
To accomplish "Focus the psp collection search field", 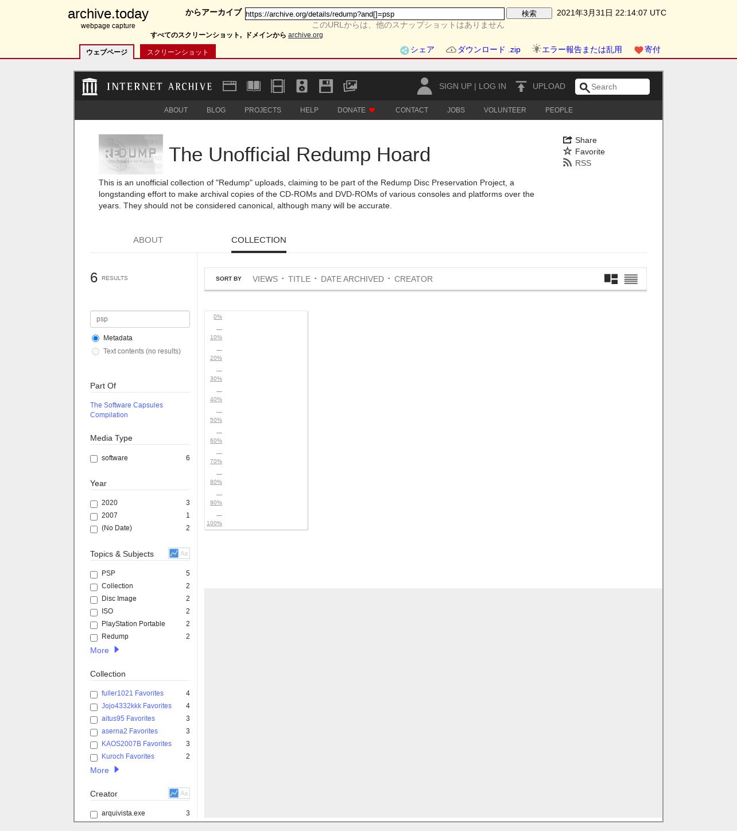I will pos(140,319).
